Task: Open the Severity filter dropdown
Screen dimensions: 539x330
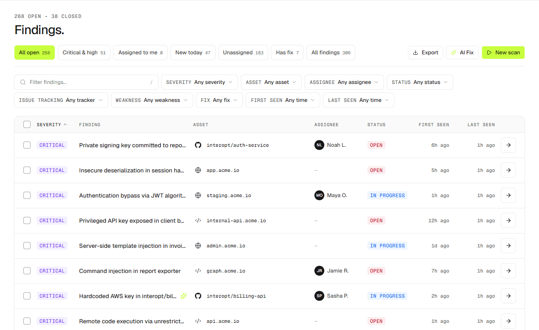Action: click(199, 82)
